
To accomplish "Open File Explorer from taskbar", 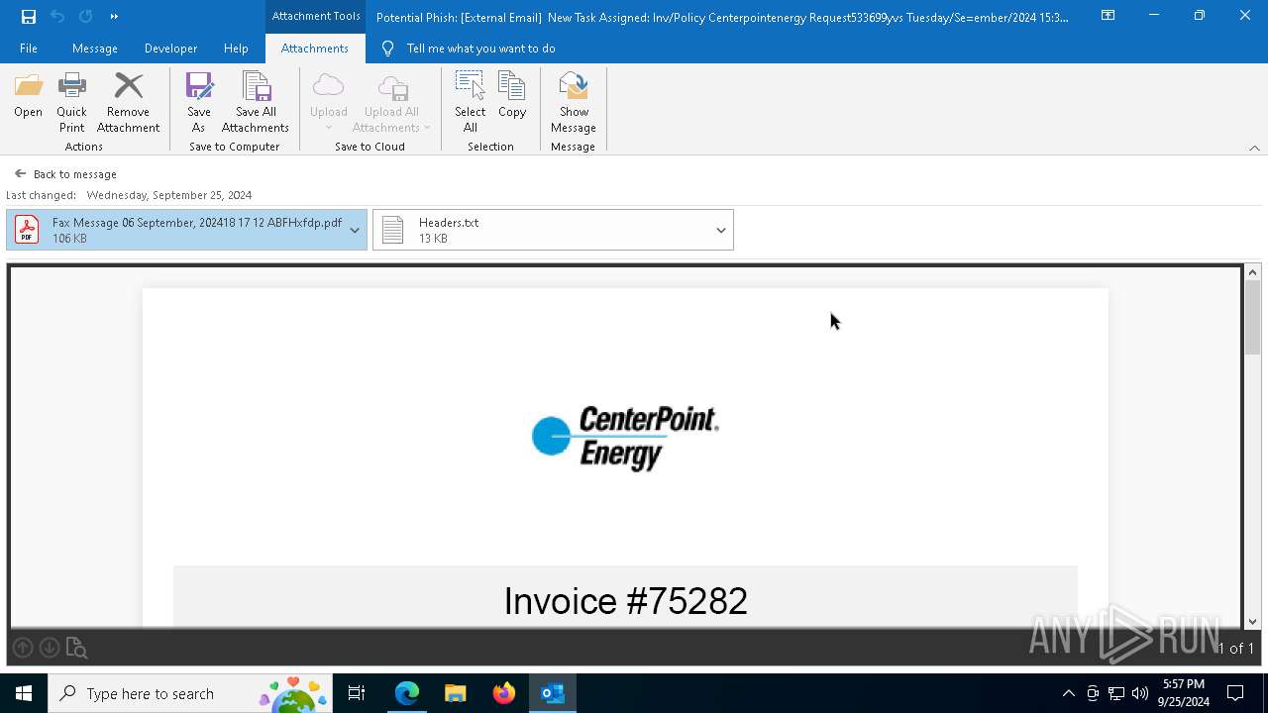I will (455, 693).
